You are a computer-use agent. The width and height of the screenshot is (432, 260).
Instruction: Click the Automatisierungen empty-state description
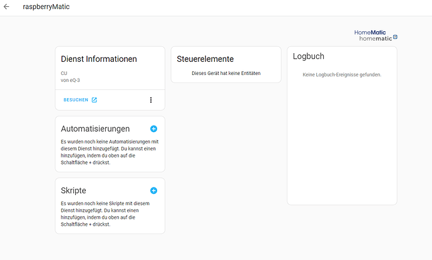[x=110, y=152]
